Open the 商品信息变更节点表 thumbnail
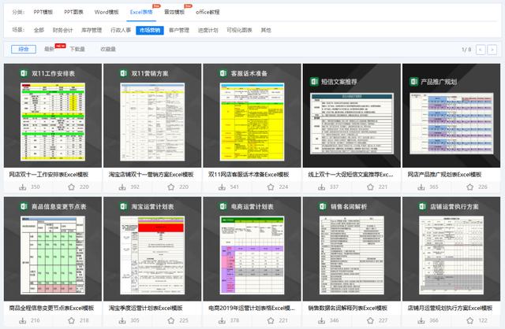This screenshot has height=329, width=505. tap(53, 249)
